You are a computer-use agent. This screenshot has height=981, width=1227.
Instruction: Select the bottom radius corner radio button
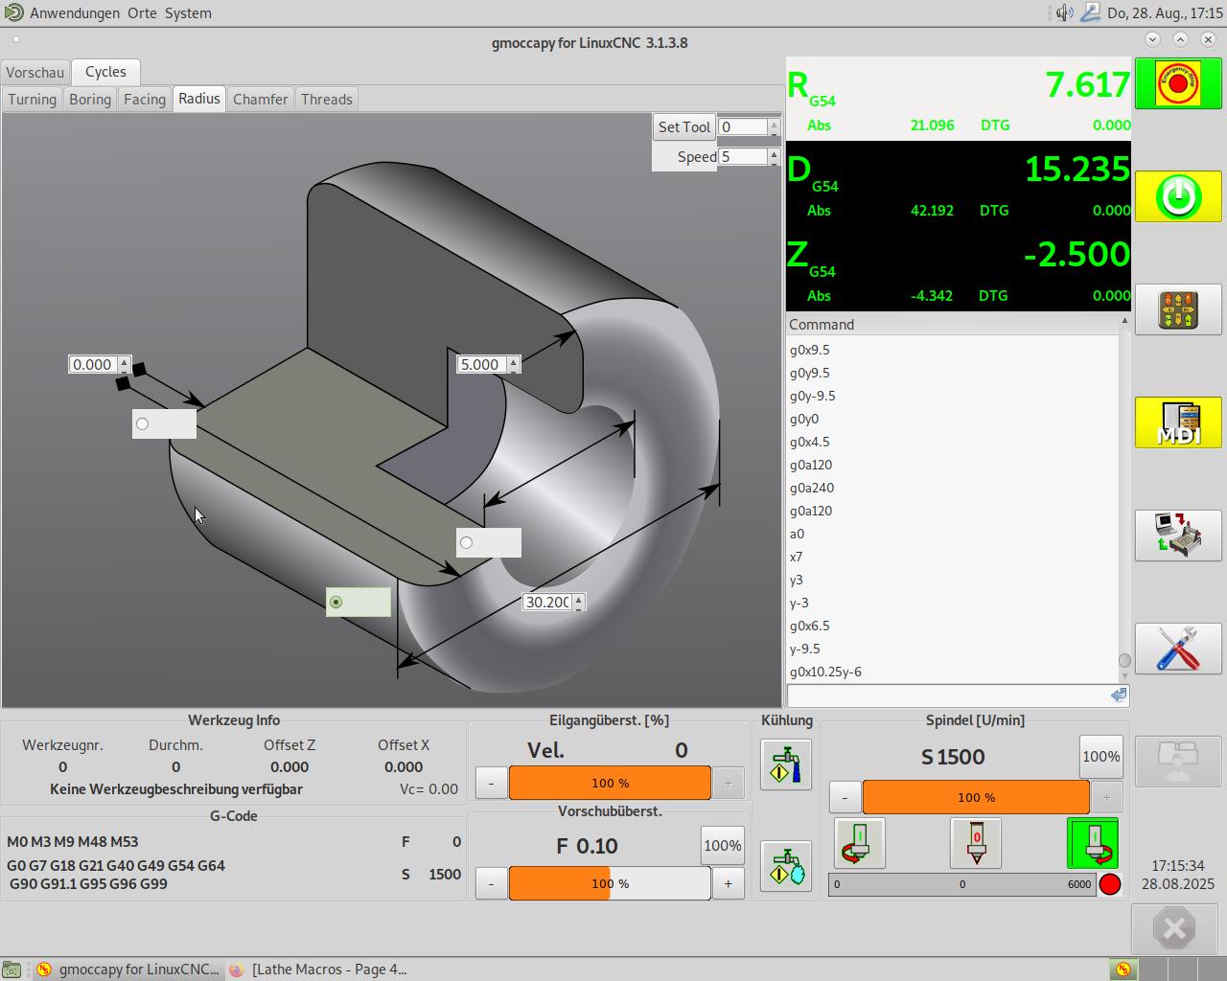pyautogui.click(x=336, y=602)
